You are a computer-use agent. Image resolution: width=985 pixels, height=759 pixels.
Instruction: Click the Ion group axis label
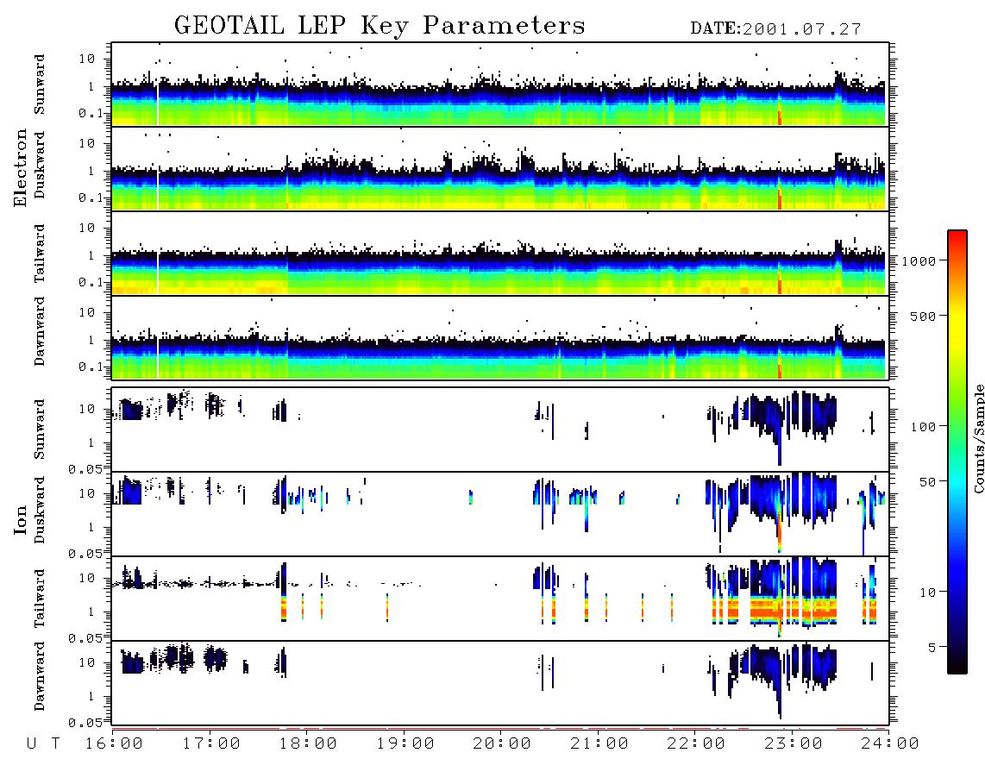point(20,519)
